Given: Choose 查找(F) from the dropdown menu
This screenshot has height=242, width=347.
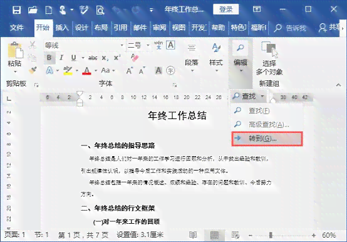Looking at the screenshot, I should (x=267, y=110).
